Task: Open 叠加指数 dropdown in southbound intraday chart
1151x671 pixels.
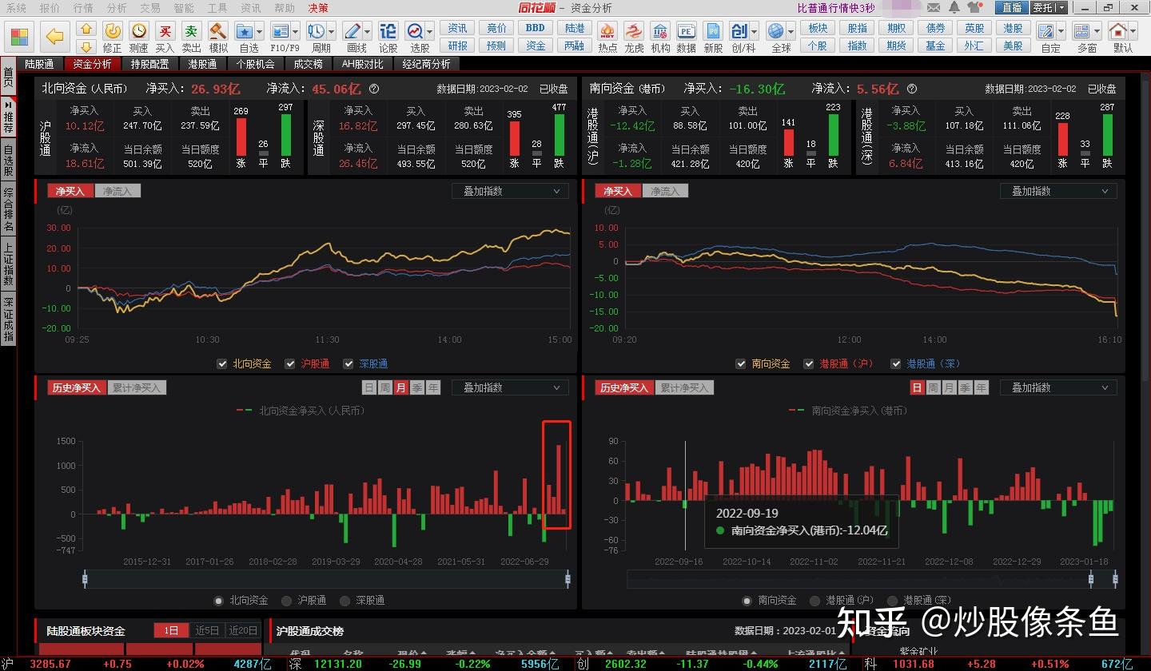Action: [x=1058, y=191]
